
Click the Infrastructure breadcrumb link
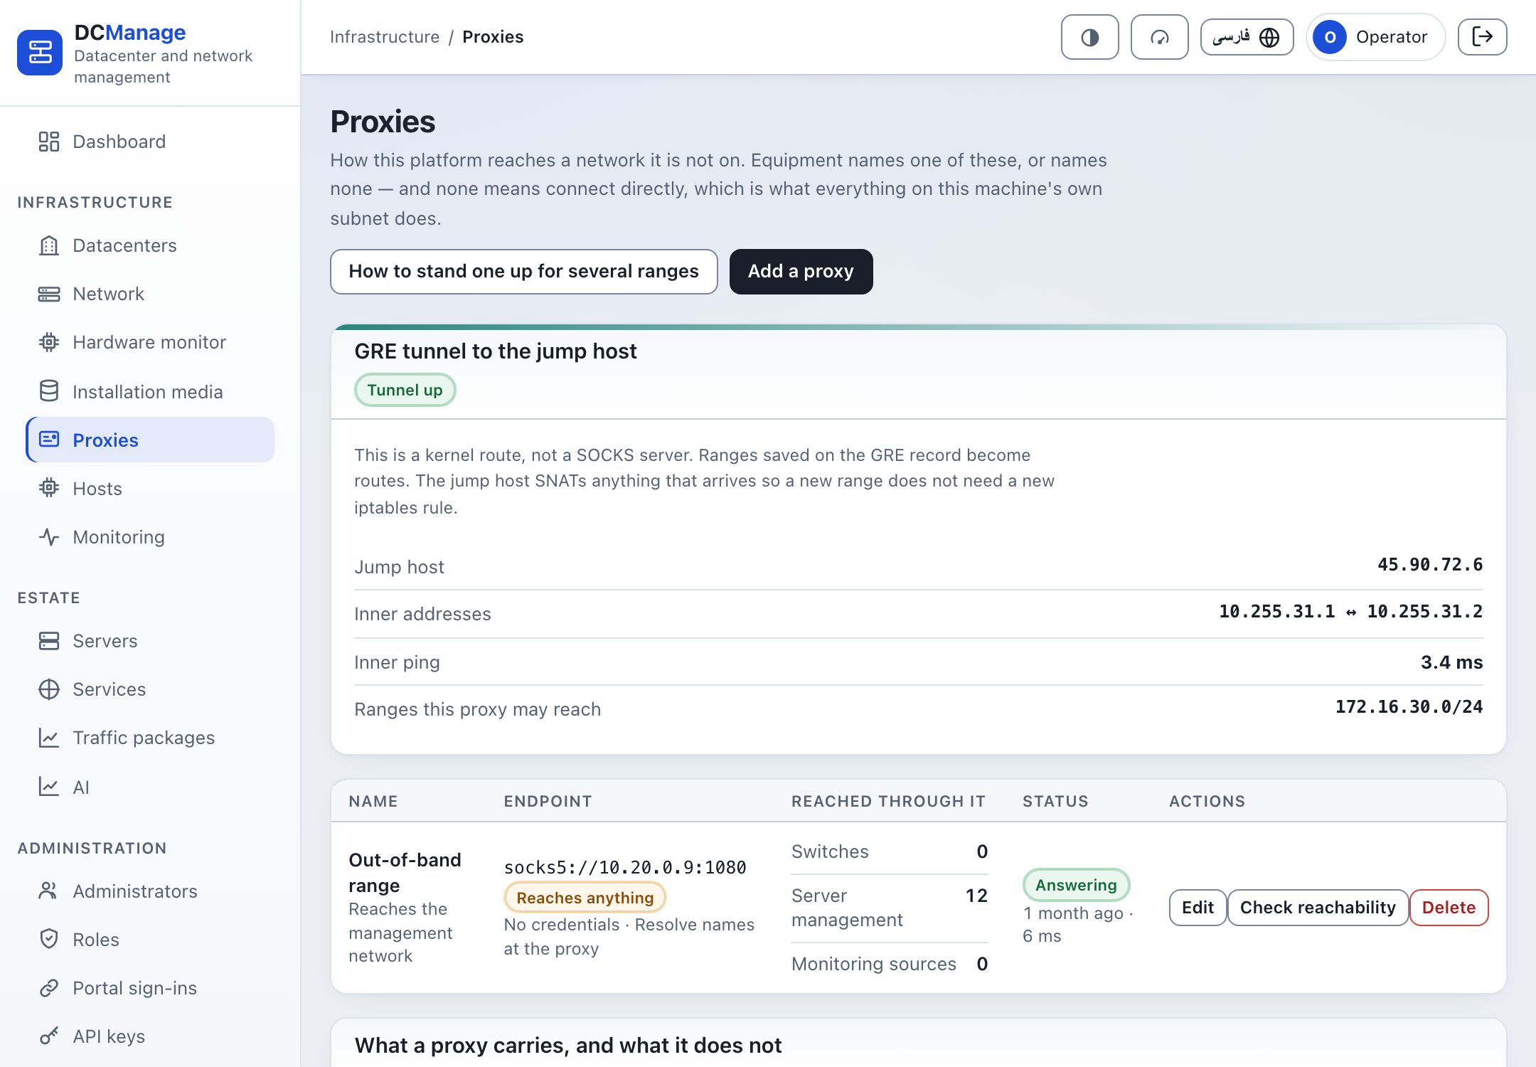coord(385,37)
